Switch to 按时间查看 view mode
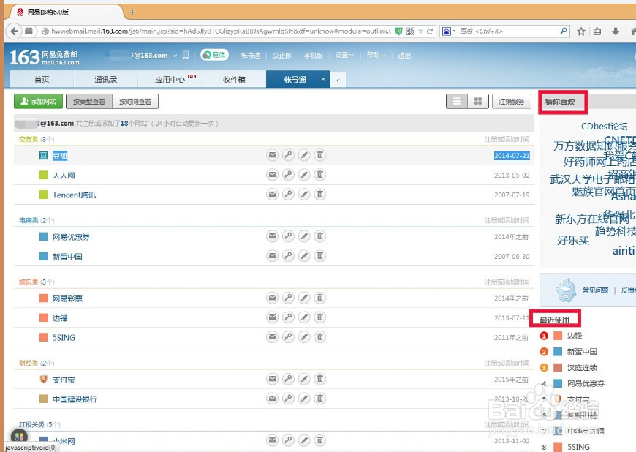Viewport: 636px width, 452px height. point(135,102)
